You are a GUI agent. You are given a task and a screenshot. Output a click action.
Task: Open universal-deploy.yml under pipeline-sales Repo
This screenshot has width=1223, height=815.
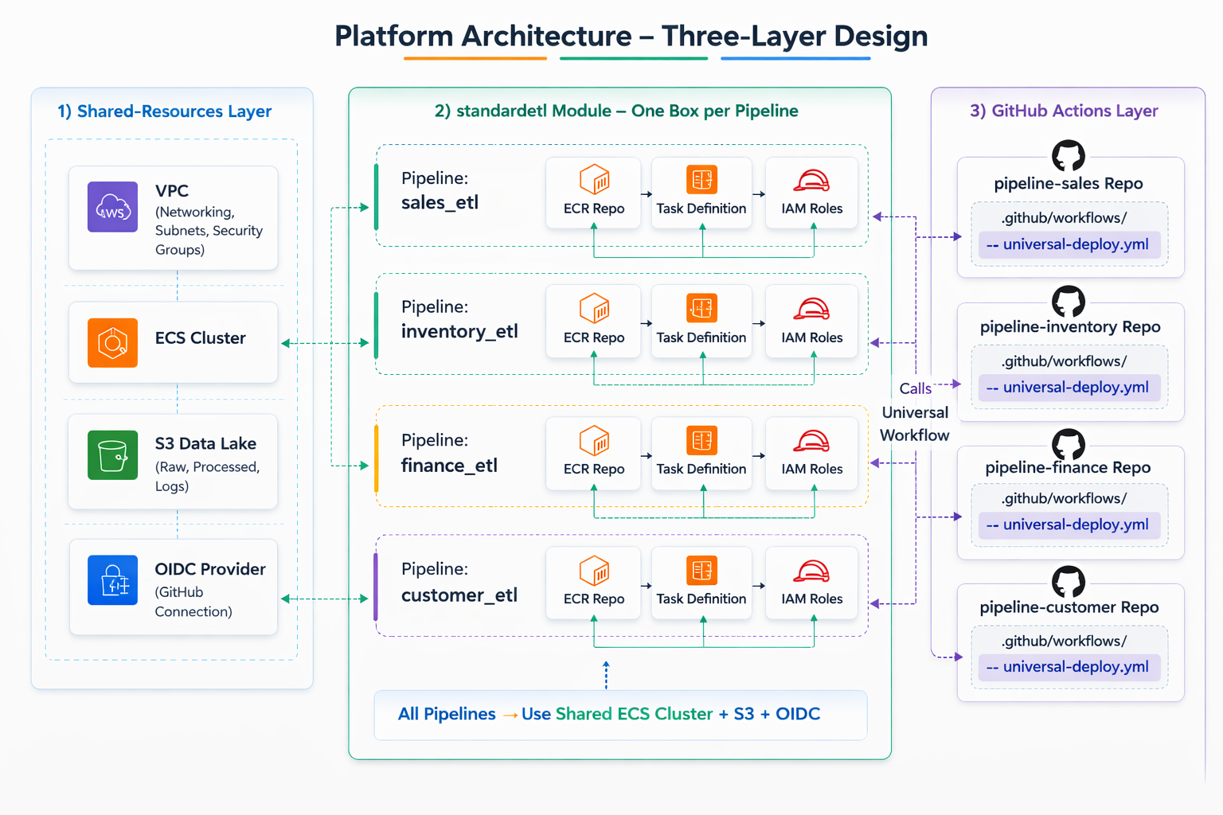click(1069, 245)
